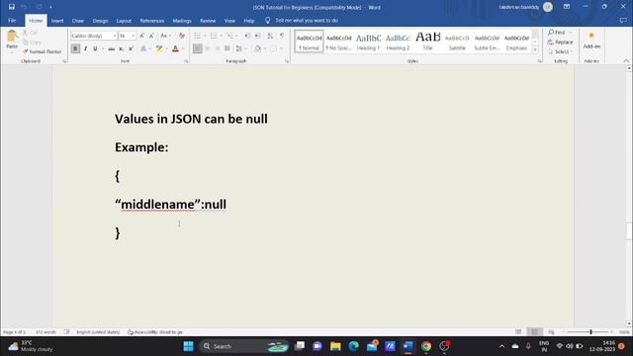Click the Accessibility status bar entry
This screenshot has height=356, width=633.
155,332
